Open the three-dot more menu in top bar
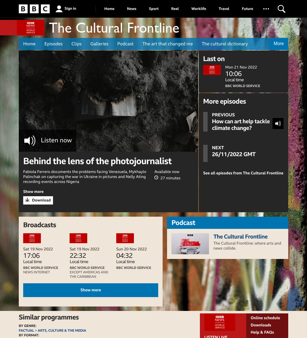The height and width of the screenshot is (338, 307). pos(266,9)
